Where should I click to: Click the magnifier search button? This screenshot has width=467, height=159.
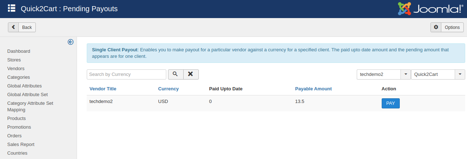pos(175,74)
